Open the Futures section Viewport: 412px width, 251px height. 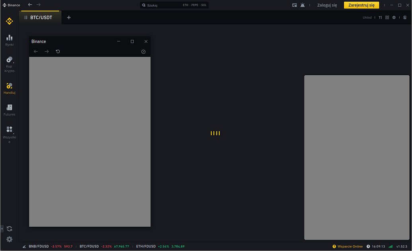(x=9, y=110)
